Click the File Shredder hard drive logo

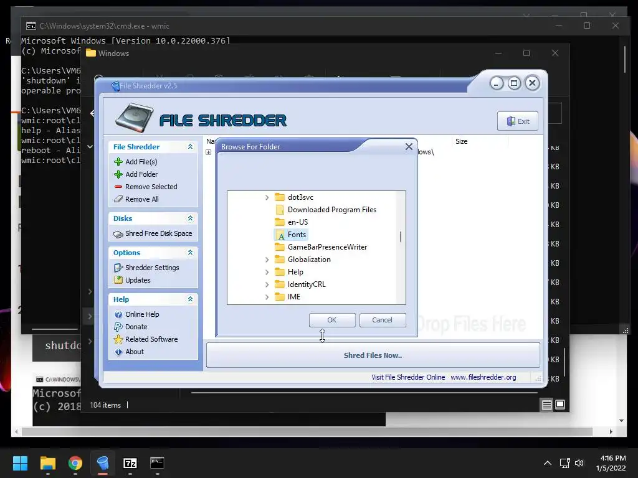[135, 118]
